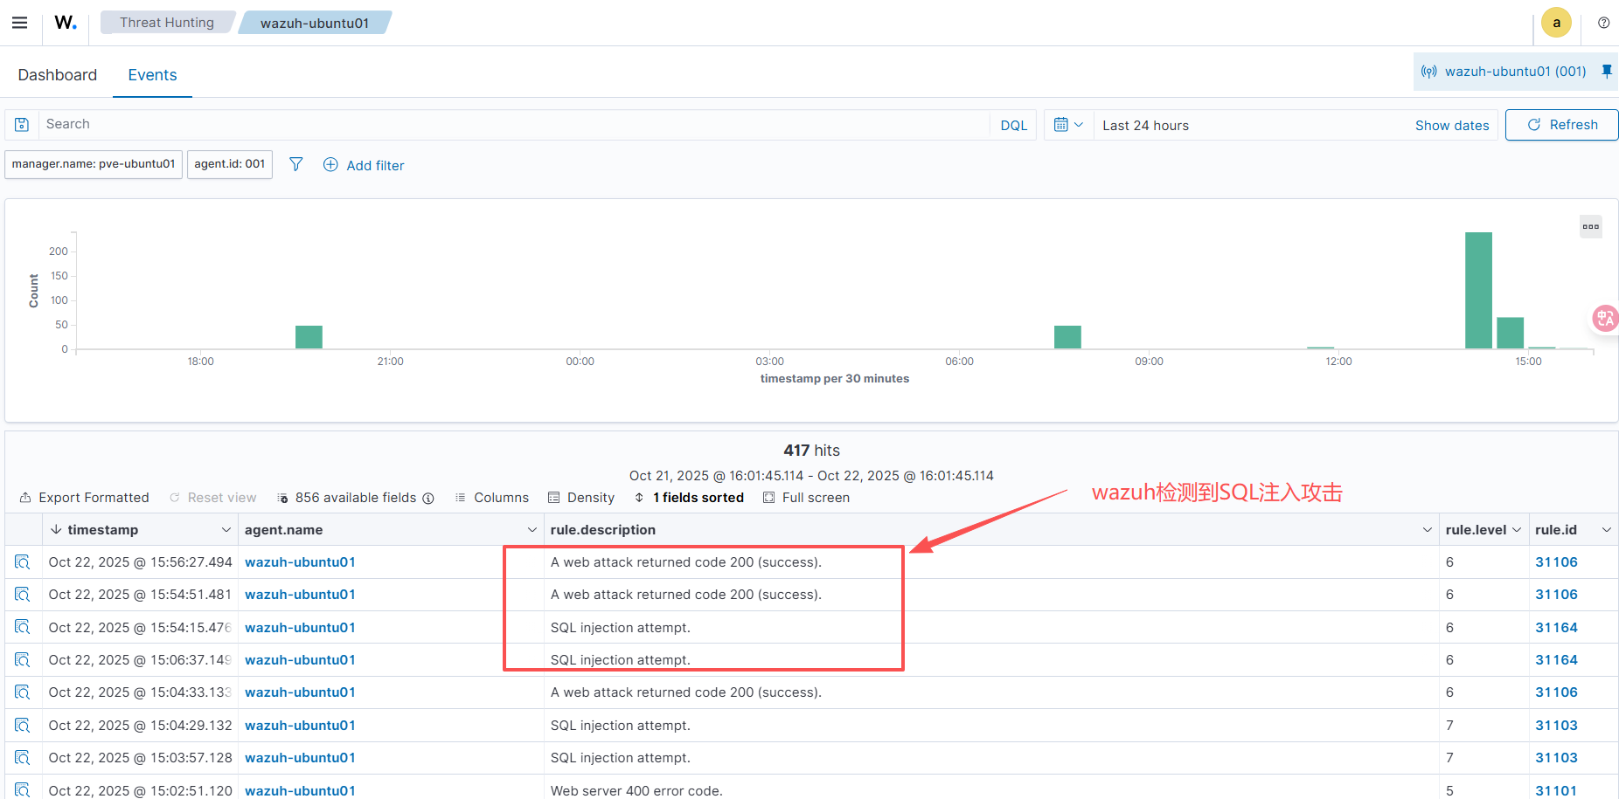Click the tallest histogram bar near 15:00
The height and width of the screenshot is (799, 1619).
pyautogui.click(x=1478, y=290)
